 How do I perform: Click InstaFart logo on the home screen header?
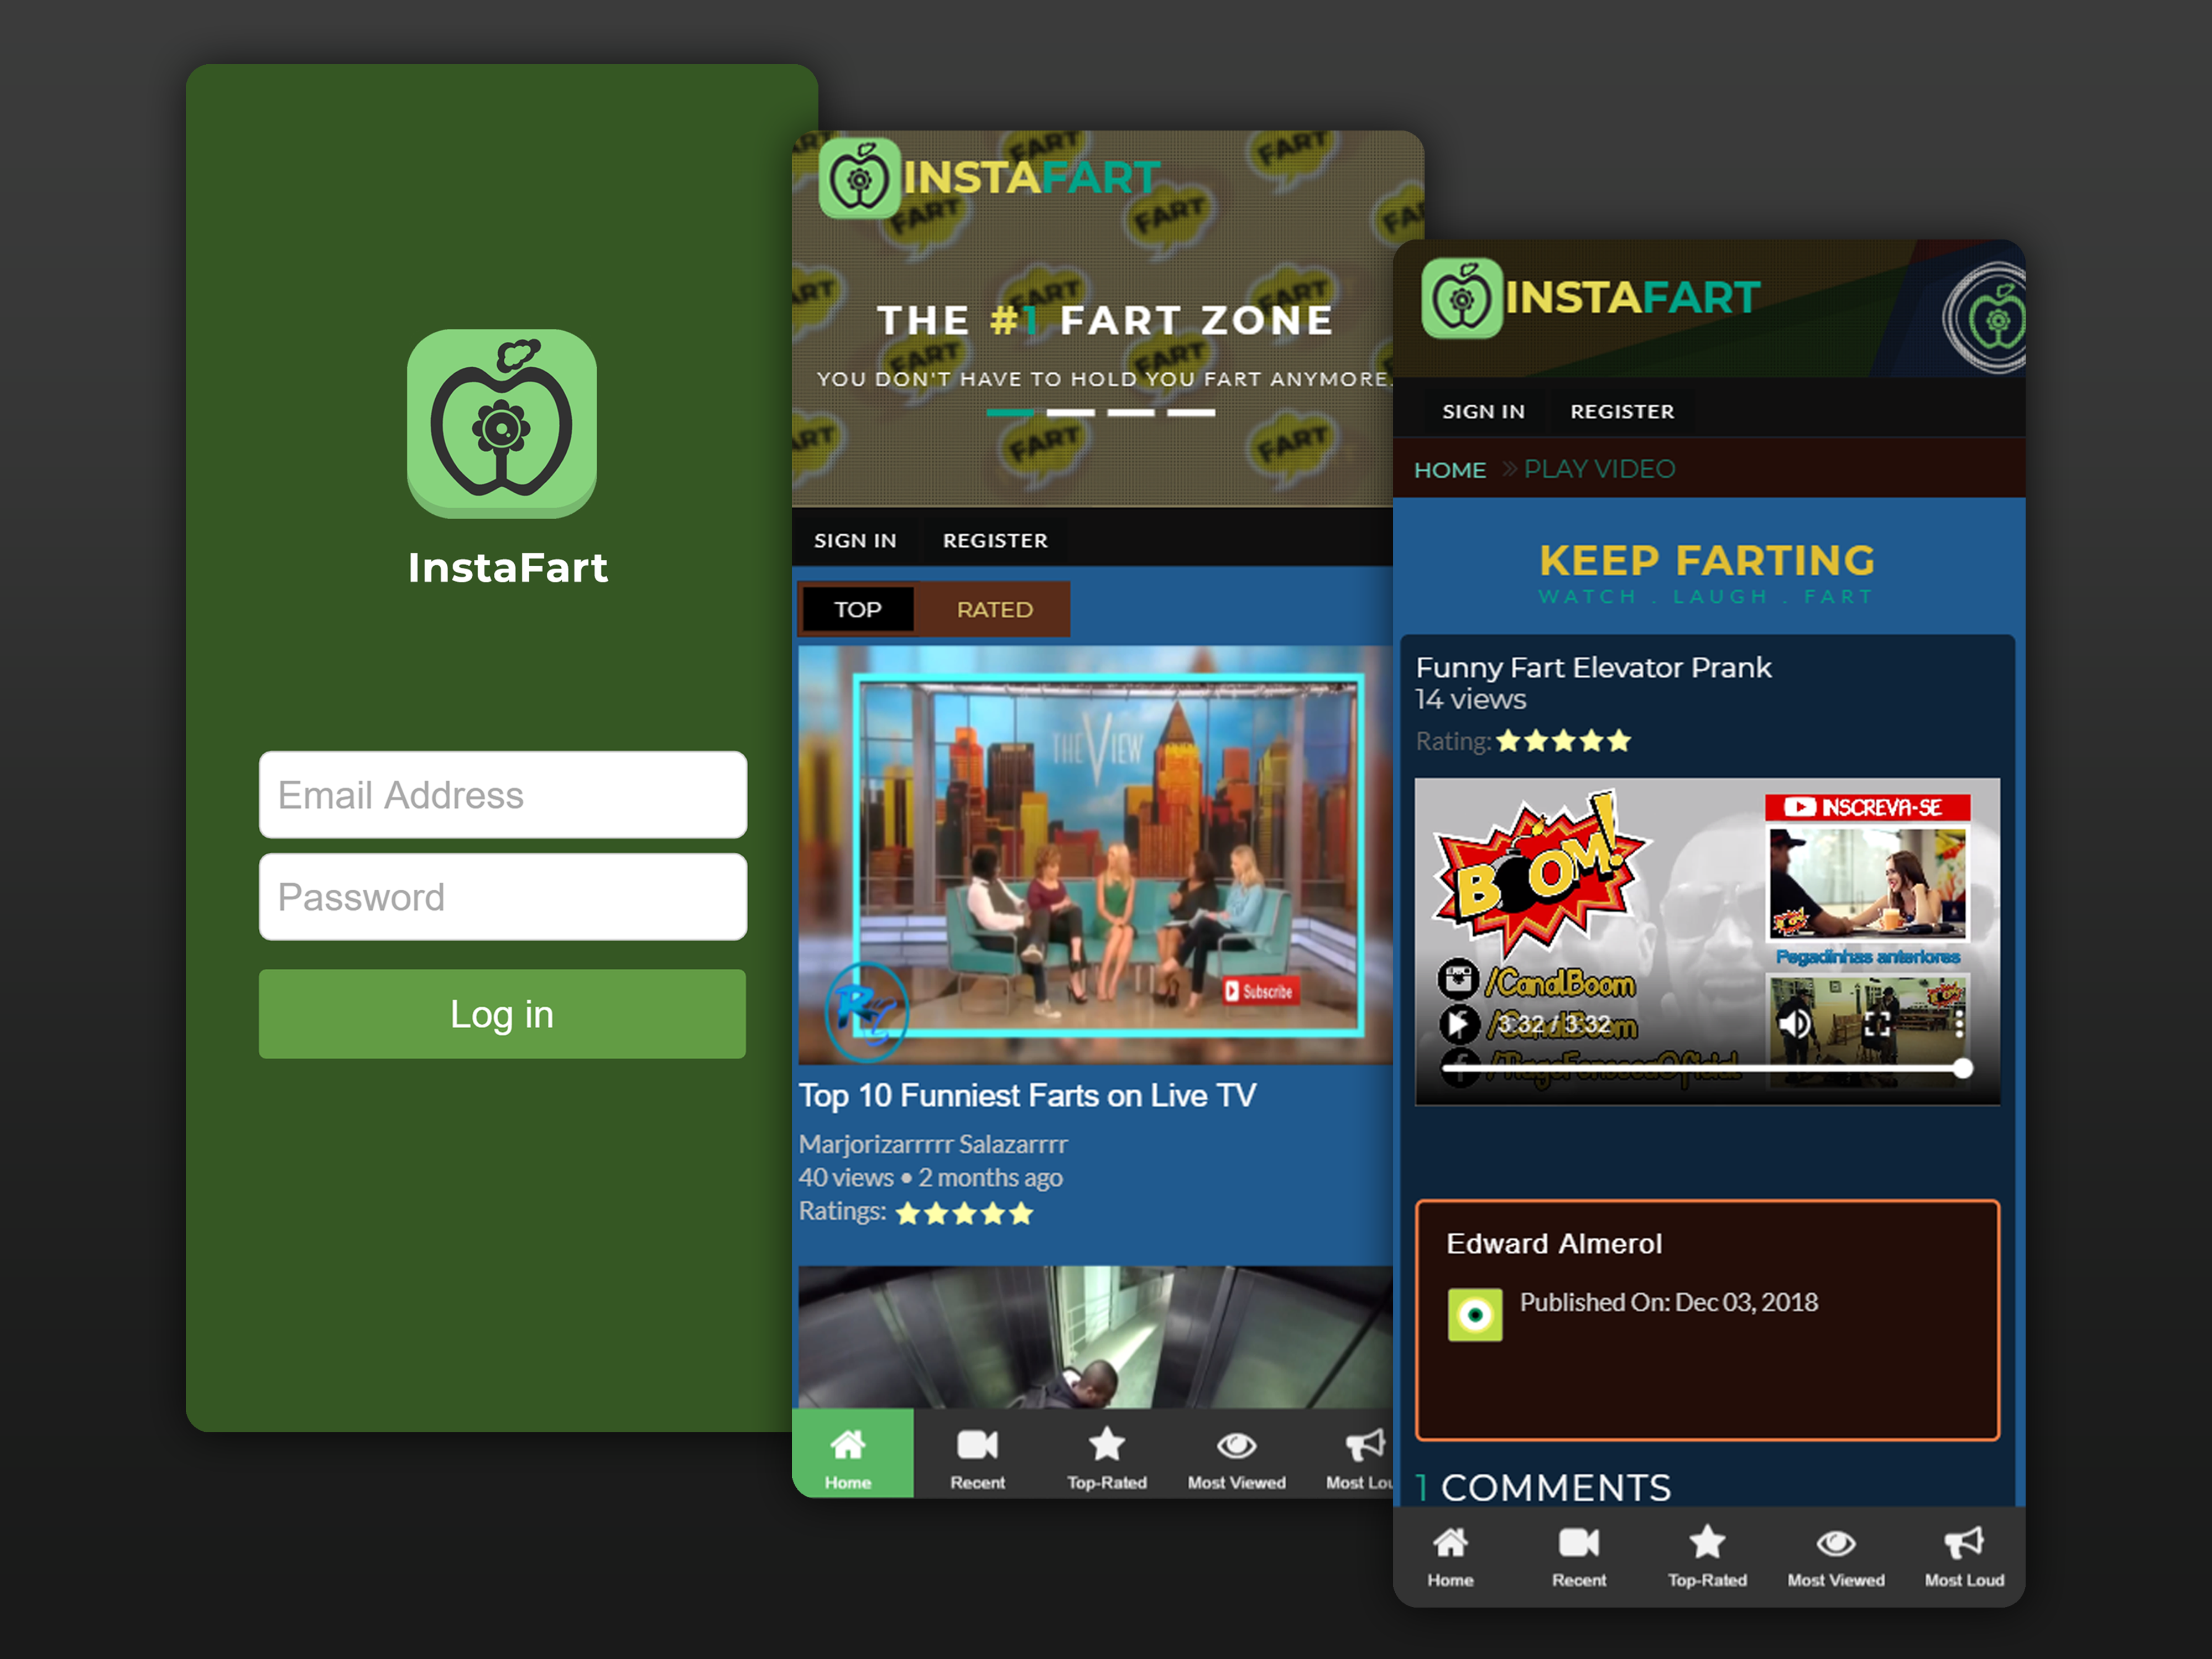(989, 178)
